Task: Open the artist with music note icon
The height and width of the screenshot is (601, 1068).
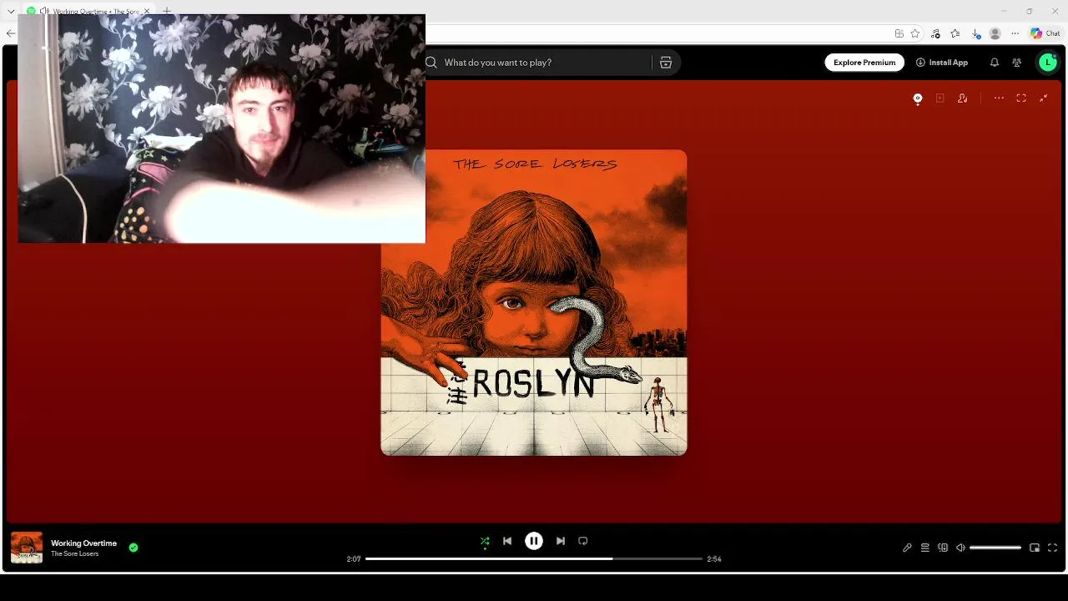Action: [x=963, y=98]
